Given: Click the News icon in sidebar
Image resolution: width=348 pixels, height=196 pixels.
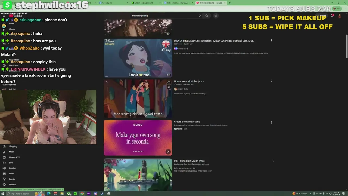Looking at the screenshot, I should point(4,173).
